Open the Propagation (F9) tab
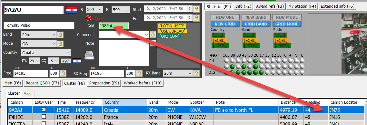Screen dimensions: 367x125 click(104, 83)
